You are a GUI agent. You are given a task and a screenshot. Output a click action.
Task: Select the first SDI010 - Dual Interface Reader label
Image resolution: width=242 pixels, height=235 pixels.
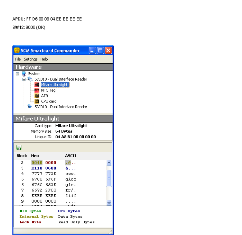(x=61, y=79)
